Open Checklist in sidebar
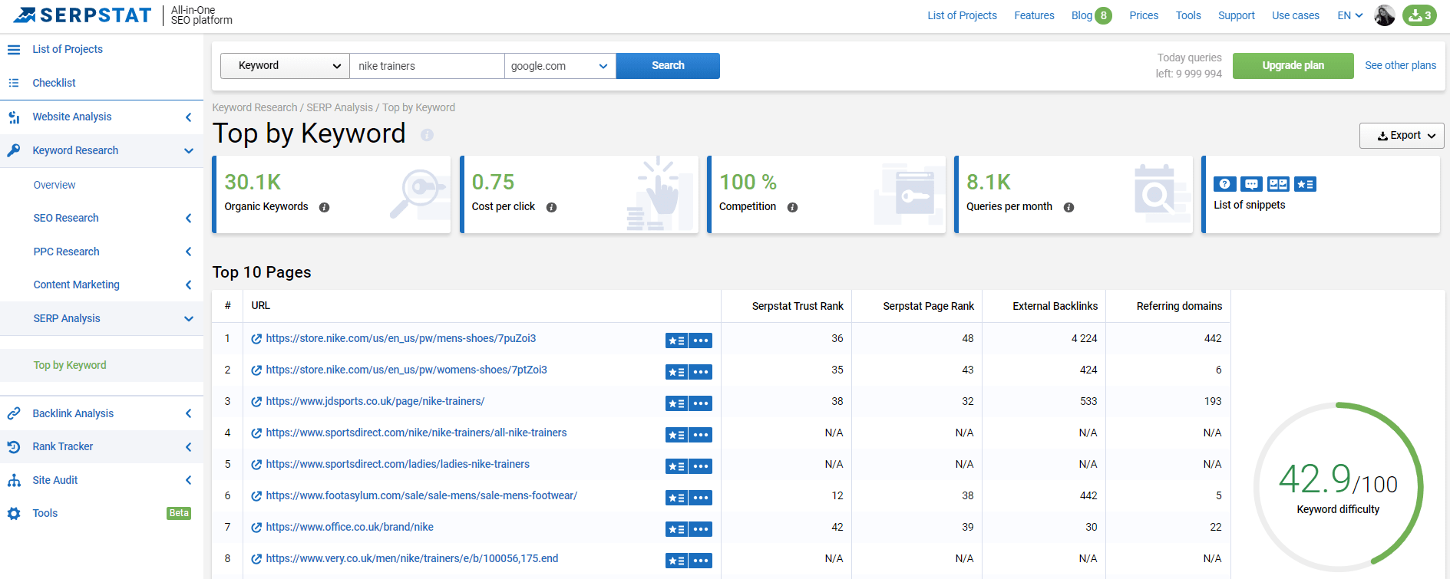This screenshot has width=1450, height=579. (54, 83)
